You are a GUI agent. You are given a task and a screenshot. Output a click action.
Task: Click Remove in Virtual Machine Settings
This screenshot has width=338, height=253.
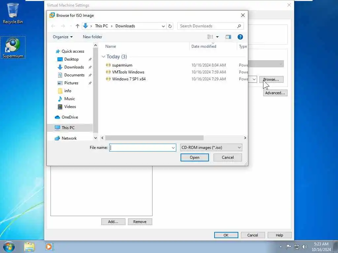pos(140,222)
